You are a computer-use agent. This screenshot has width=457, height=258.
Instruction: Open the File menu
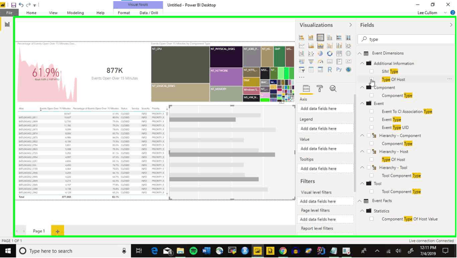point(10,13)
